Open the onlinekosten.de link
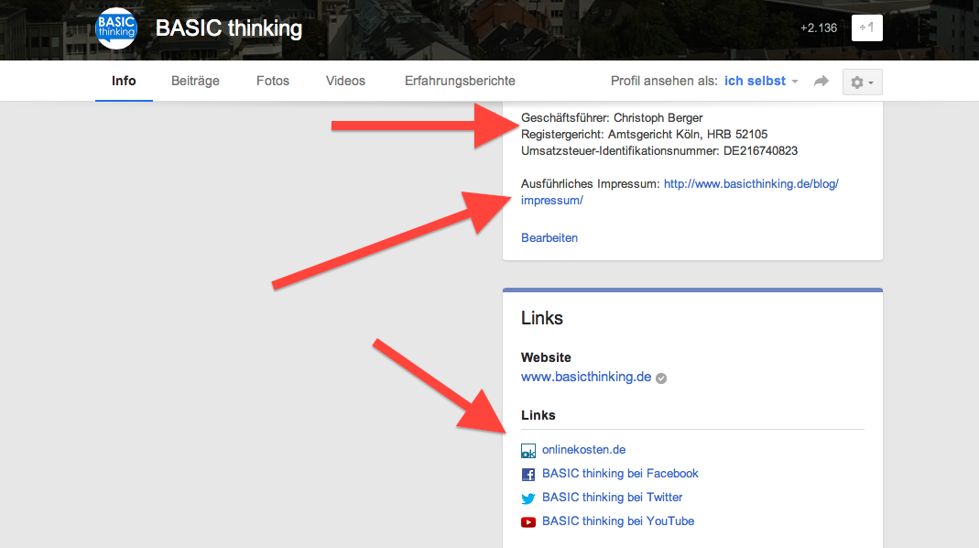 (x=583, y=449)
